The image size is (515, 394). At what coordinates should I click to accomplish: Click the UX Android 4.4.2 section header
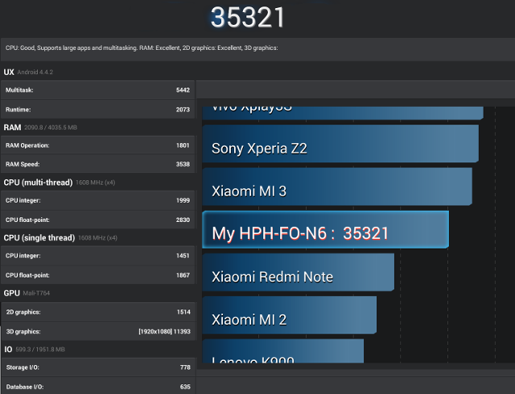[28, 72]
